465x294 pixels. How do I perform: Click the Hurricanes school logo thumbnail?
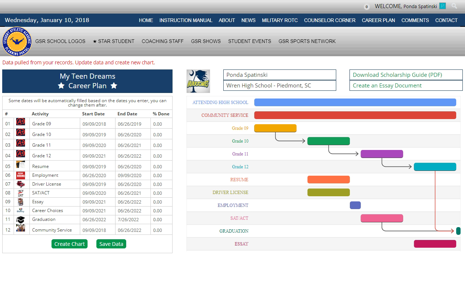pyautogui.click(x=198, y=81)
